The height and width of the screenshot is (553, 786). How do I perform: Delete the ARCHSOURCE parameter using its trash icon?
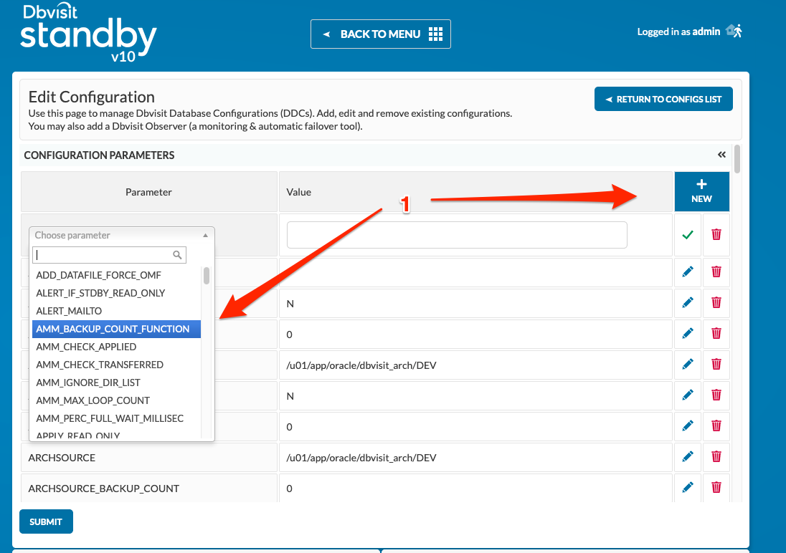point(716,456)
